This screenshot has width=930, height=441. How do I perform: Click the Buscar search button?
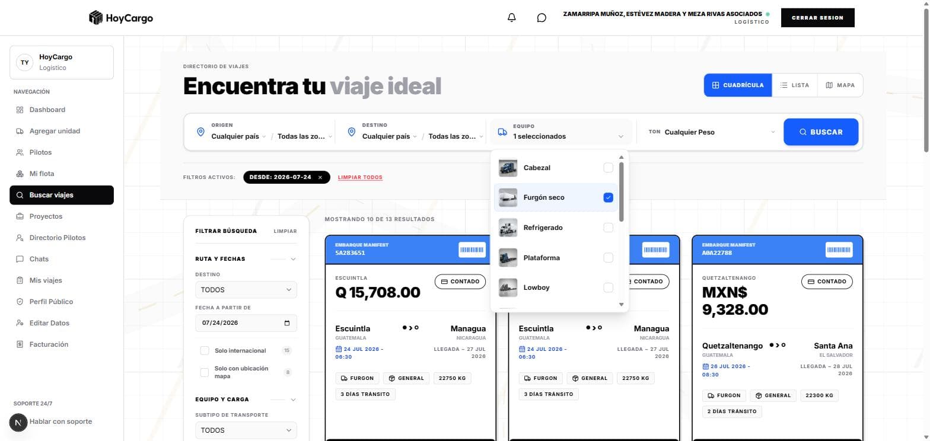click(821, 132)
